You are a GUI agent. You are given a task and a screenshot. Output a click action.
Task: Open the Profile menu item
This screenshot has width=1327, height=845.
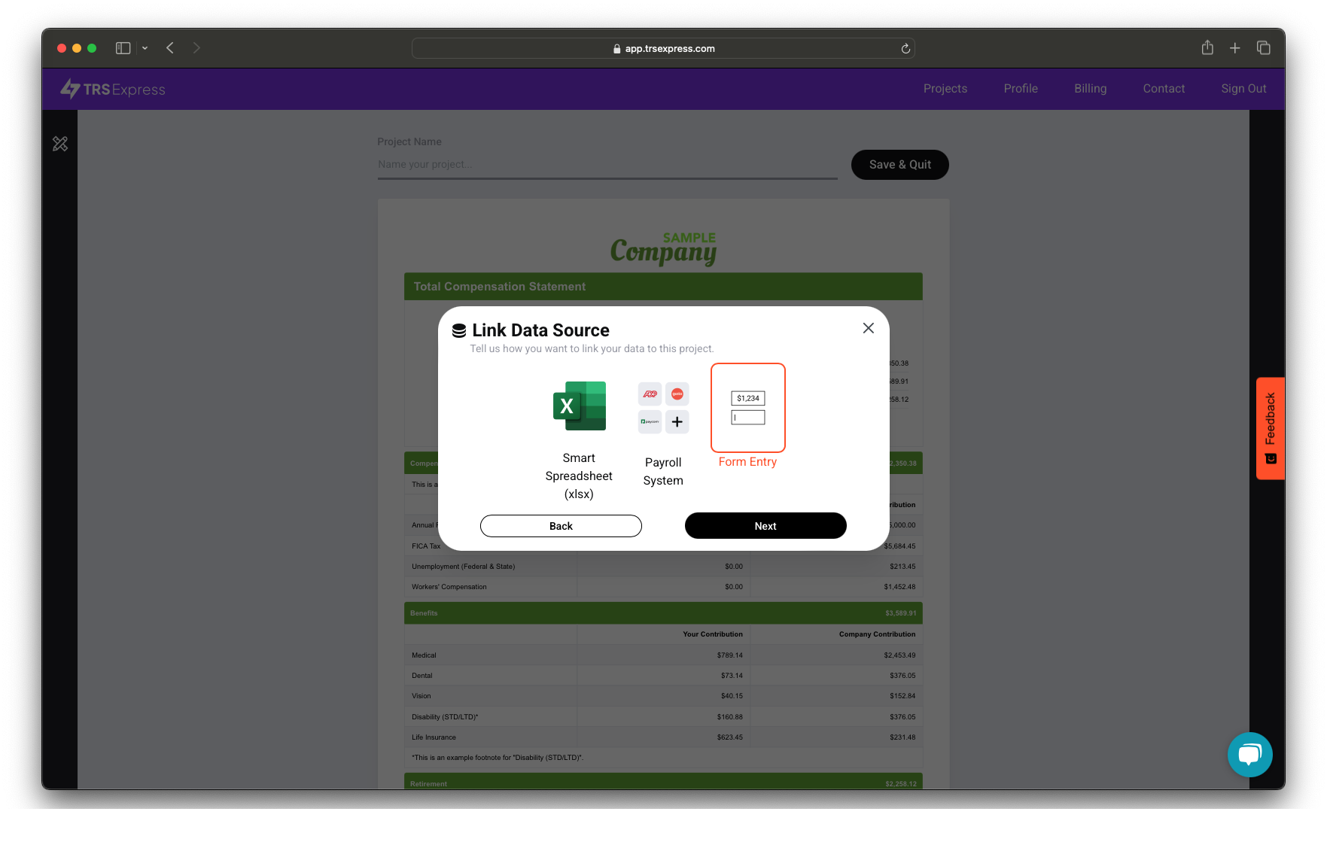[x=1020, y=89]
